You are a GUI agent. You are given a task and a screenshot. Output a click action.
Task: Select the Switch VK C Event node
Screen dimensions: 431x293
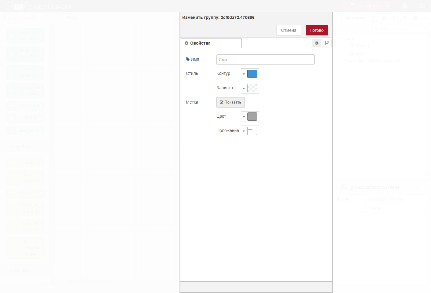coord(25,208)
